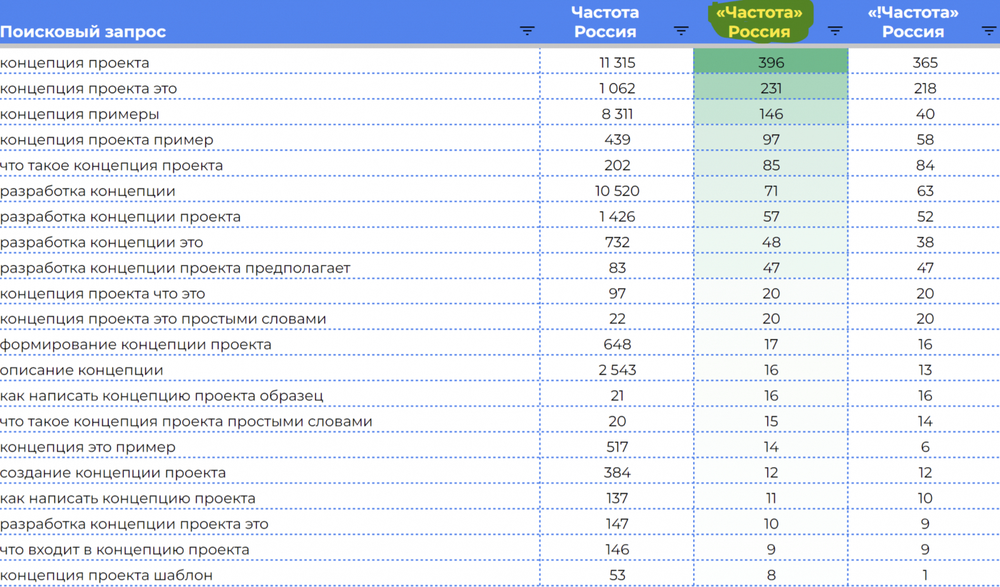Click the value 218
This screenshot has width=1000, height=587.
pos(925,89)
